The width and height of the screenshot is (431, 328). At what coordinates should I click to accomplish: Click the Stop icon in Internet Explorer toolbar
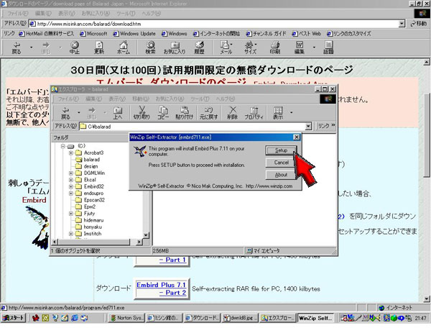coord(74,47)
